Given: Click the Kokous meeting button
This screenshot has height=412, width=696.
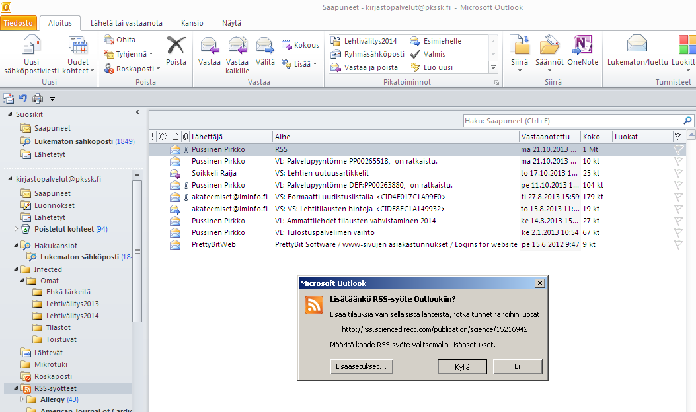Looking at the screenshot, I should (300, 45).
